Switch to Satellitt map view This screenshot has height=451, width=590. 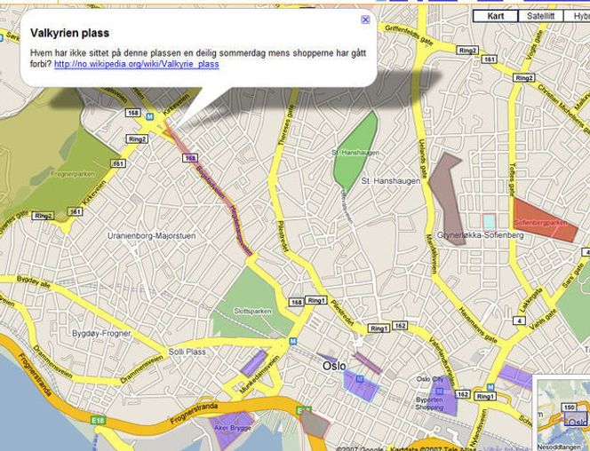(x=541, y=16)
